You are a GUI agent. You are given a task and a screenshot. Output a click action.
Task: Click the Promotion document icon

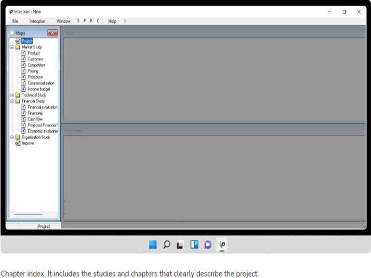[x=23, y=77]
